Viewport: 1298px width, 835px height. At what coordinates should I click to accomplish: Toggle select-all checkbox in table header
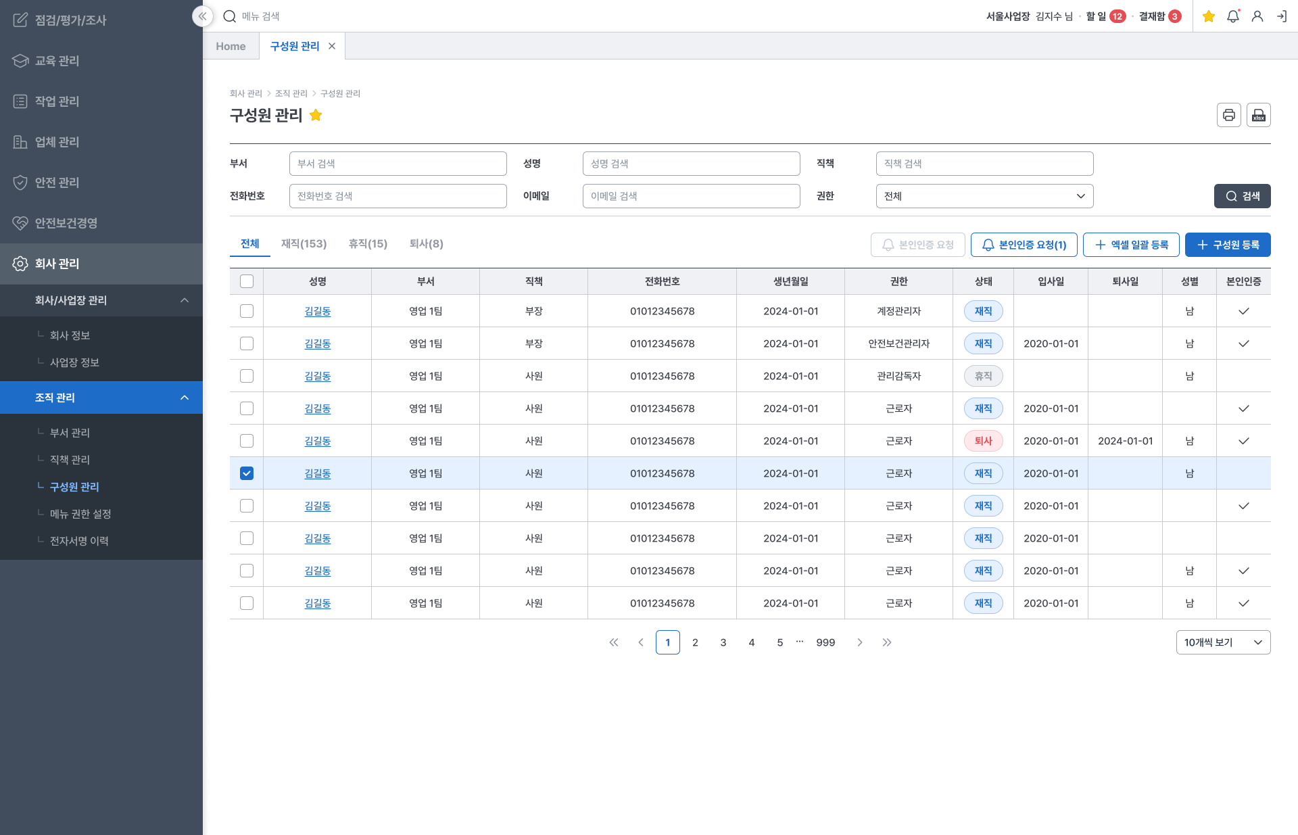point(247,281)
